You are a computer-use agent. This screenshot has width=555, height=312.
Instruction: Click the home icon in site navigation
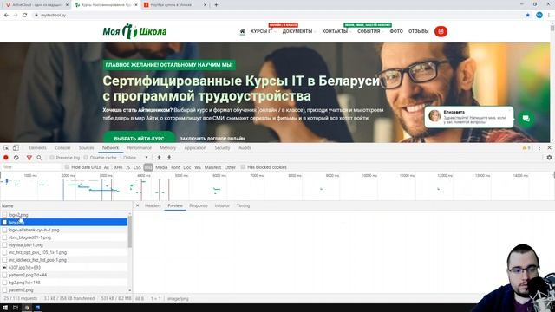(243, 31)
